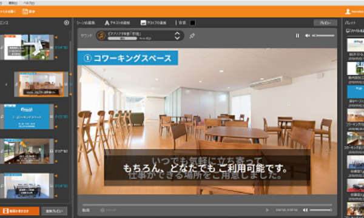The image size is (364, 218).
Task: Click the pin icon beside the sound selector
Action: click(192, 36)
